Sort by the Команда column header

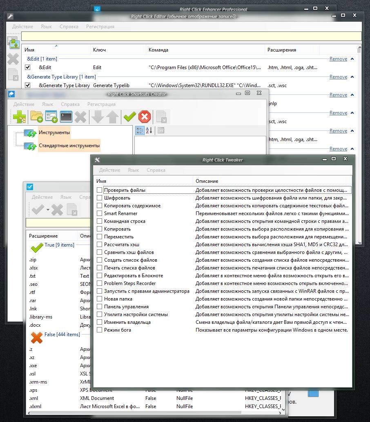pos(205,50)
